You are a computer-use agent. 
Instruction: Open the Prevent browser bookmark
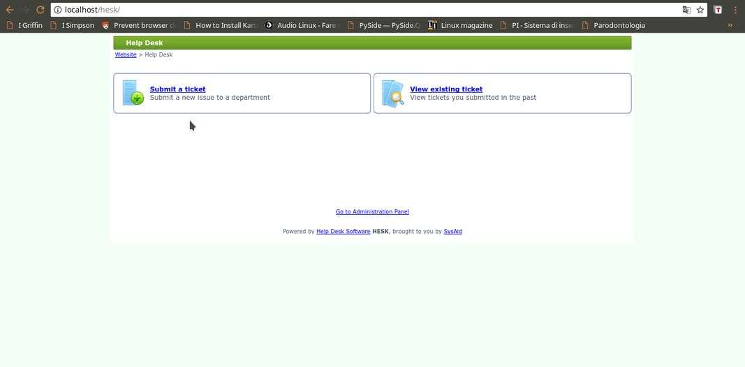[x=139, y=25]
